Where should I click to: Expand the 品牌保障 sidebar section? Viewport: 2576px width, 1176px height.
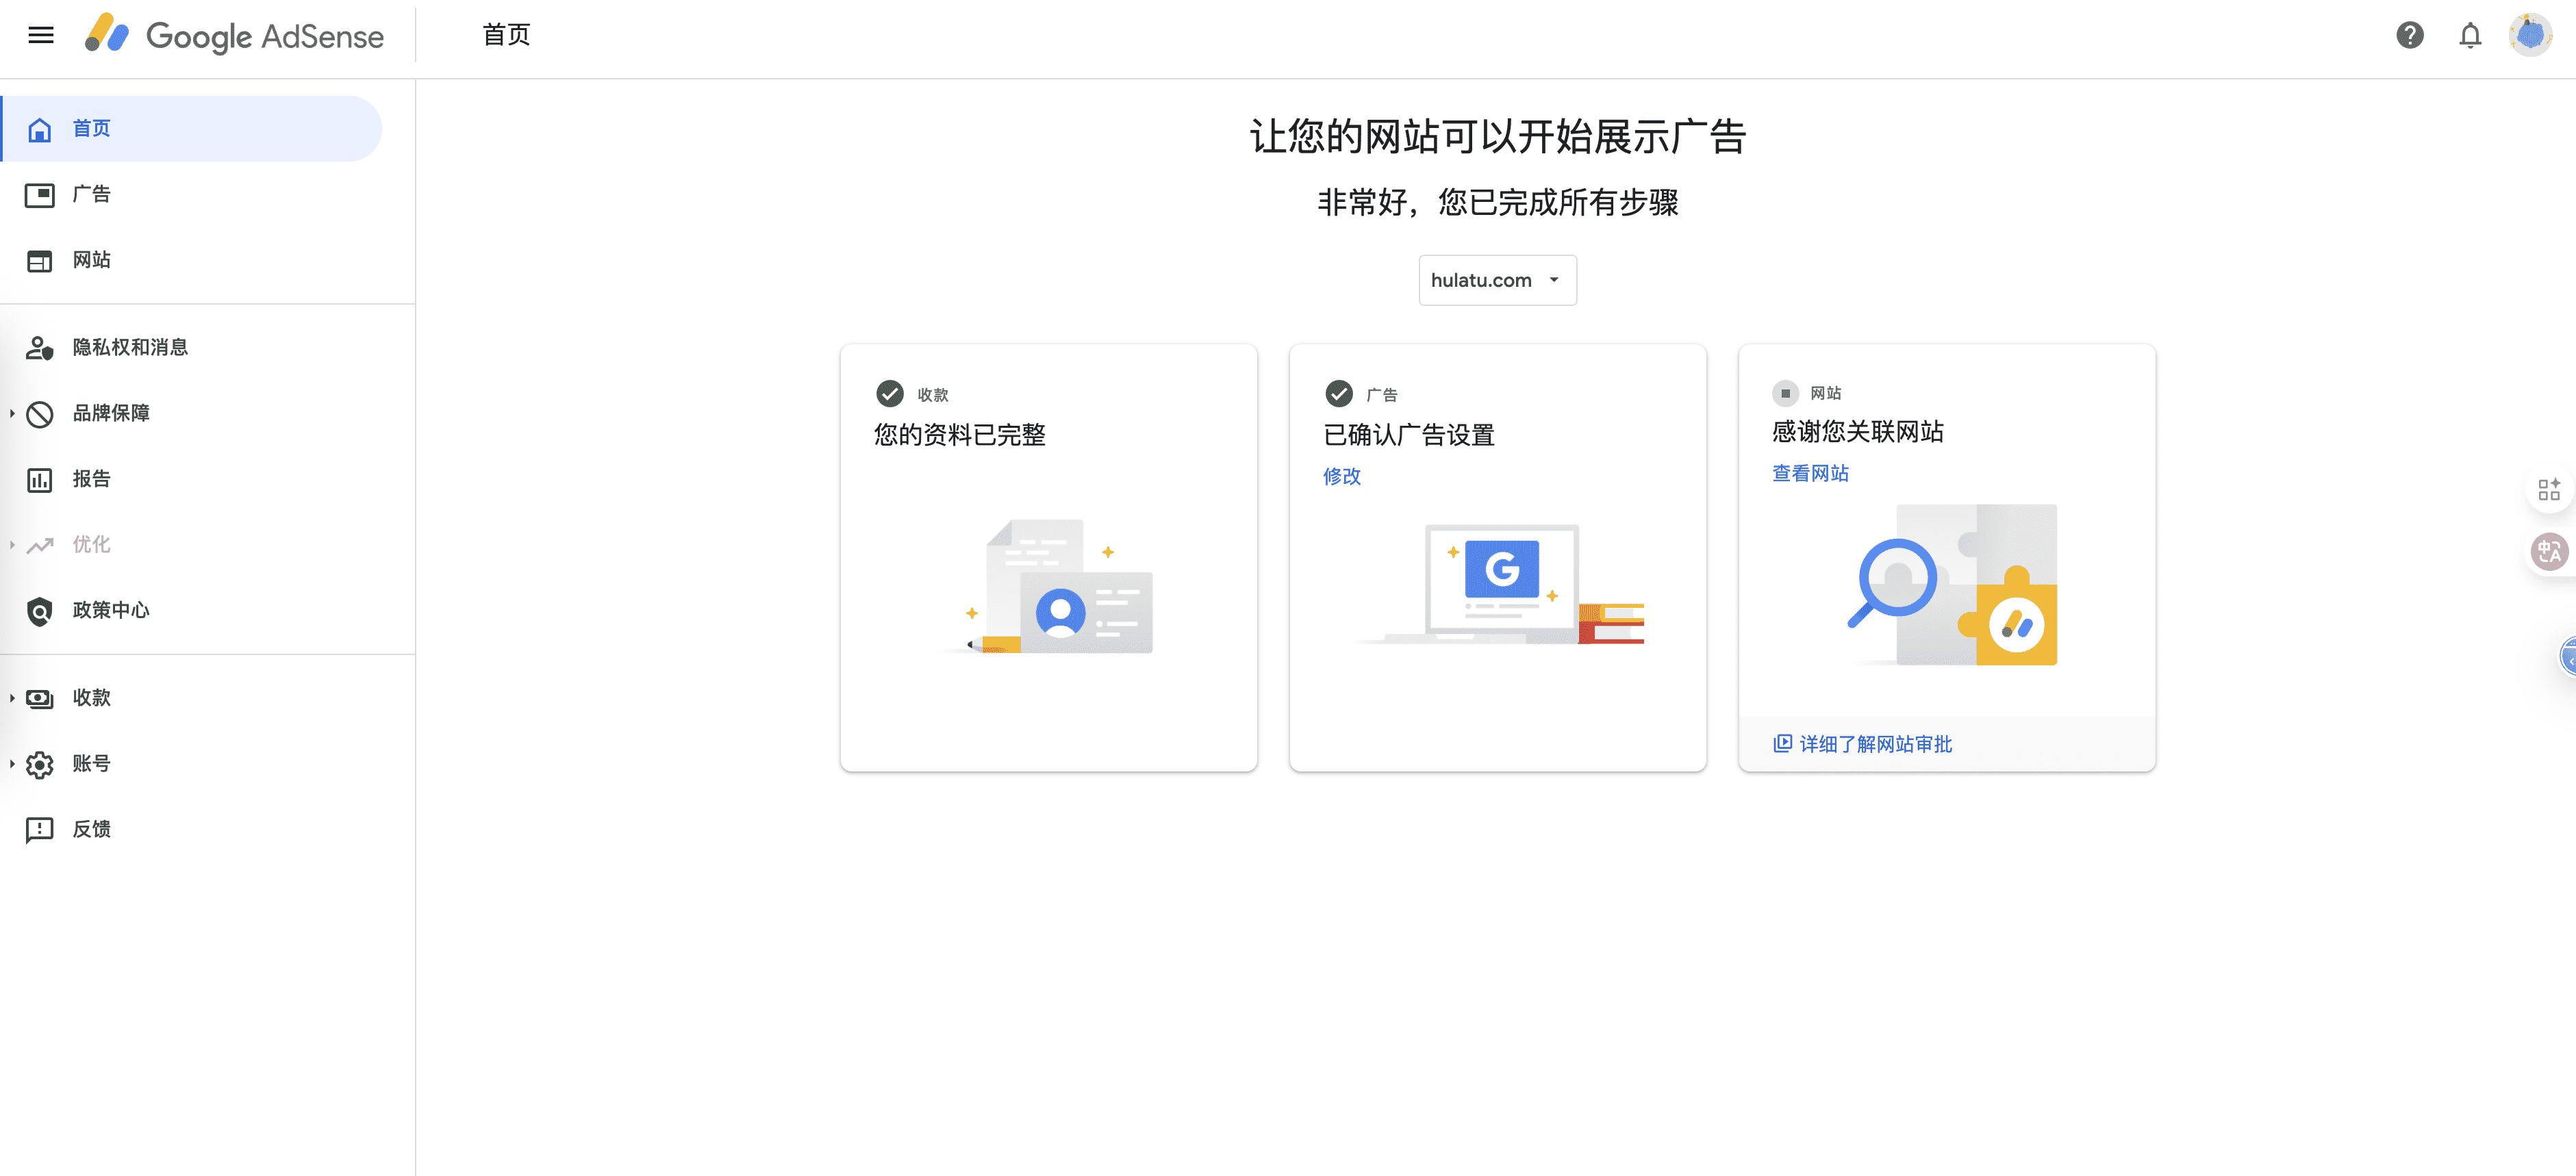click(x=12, y=413)
